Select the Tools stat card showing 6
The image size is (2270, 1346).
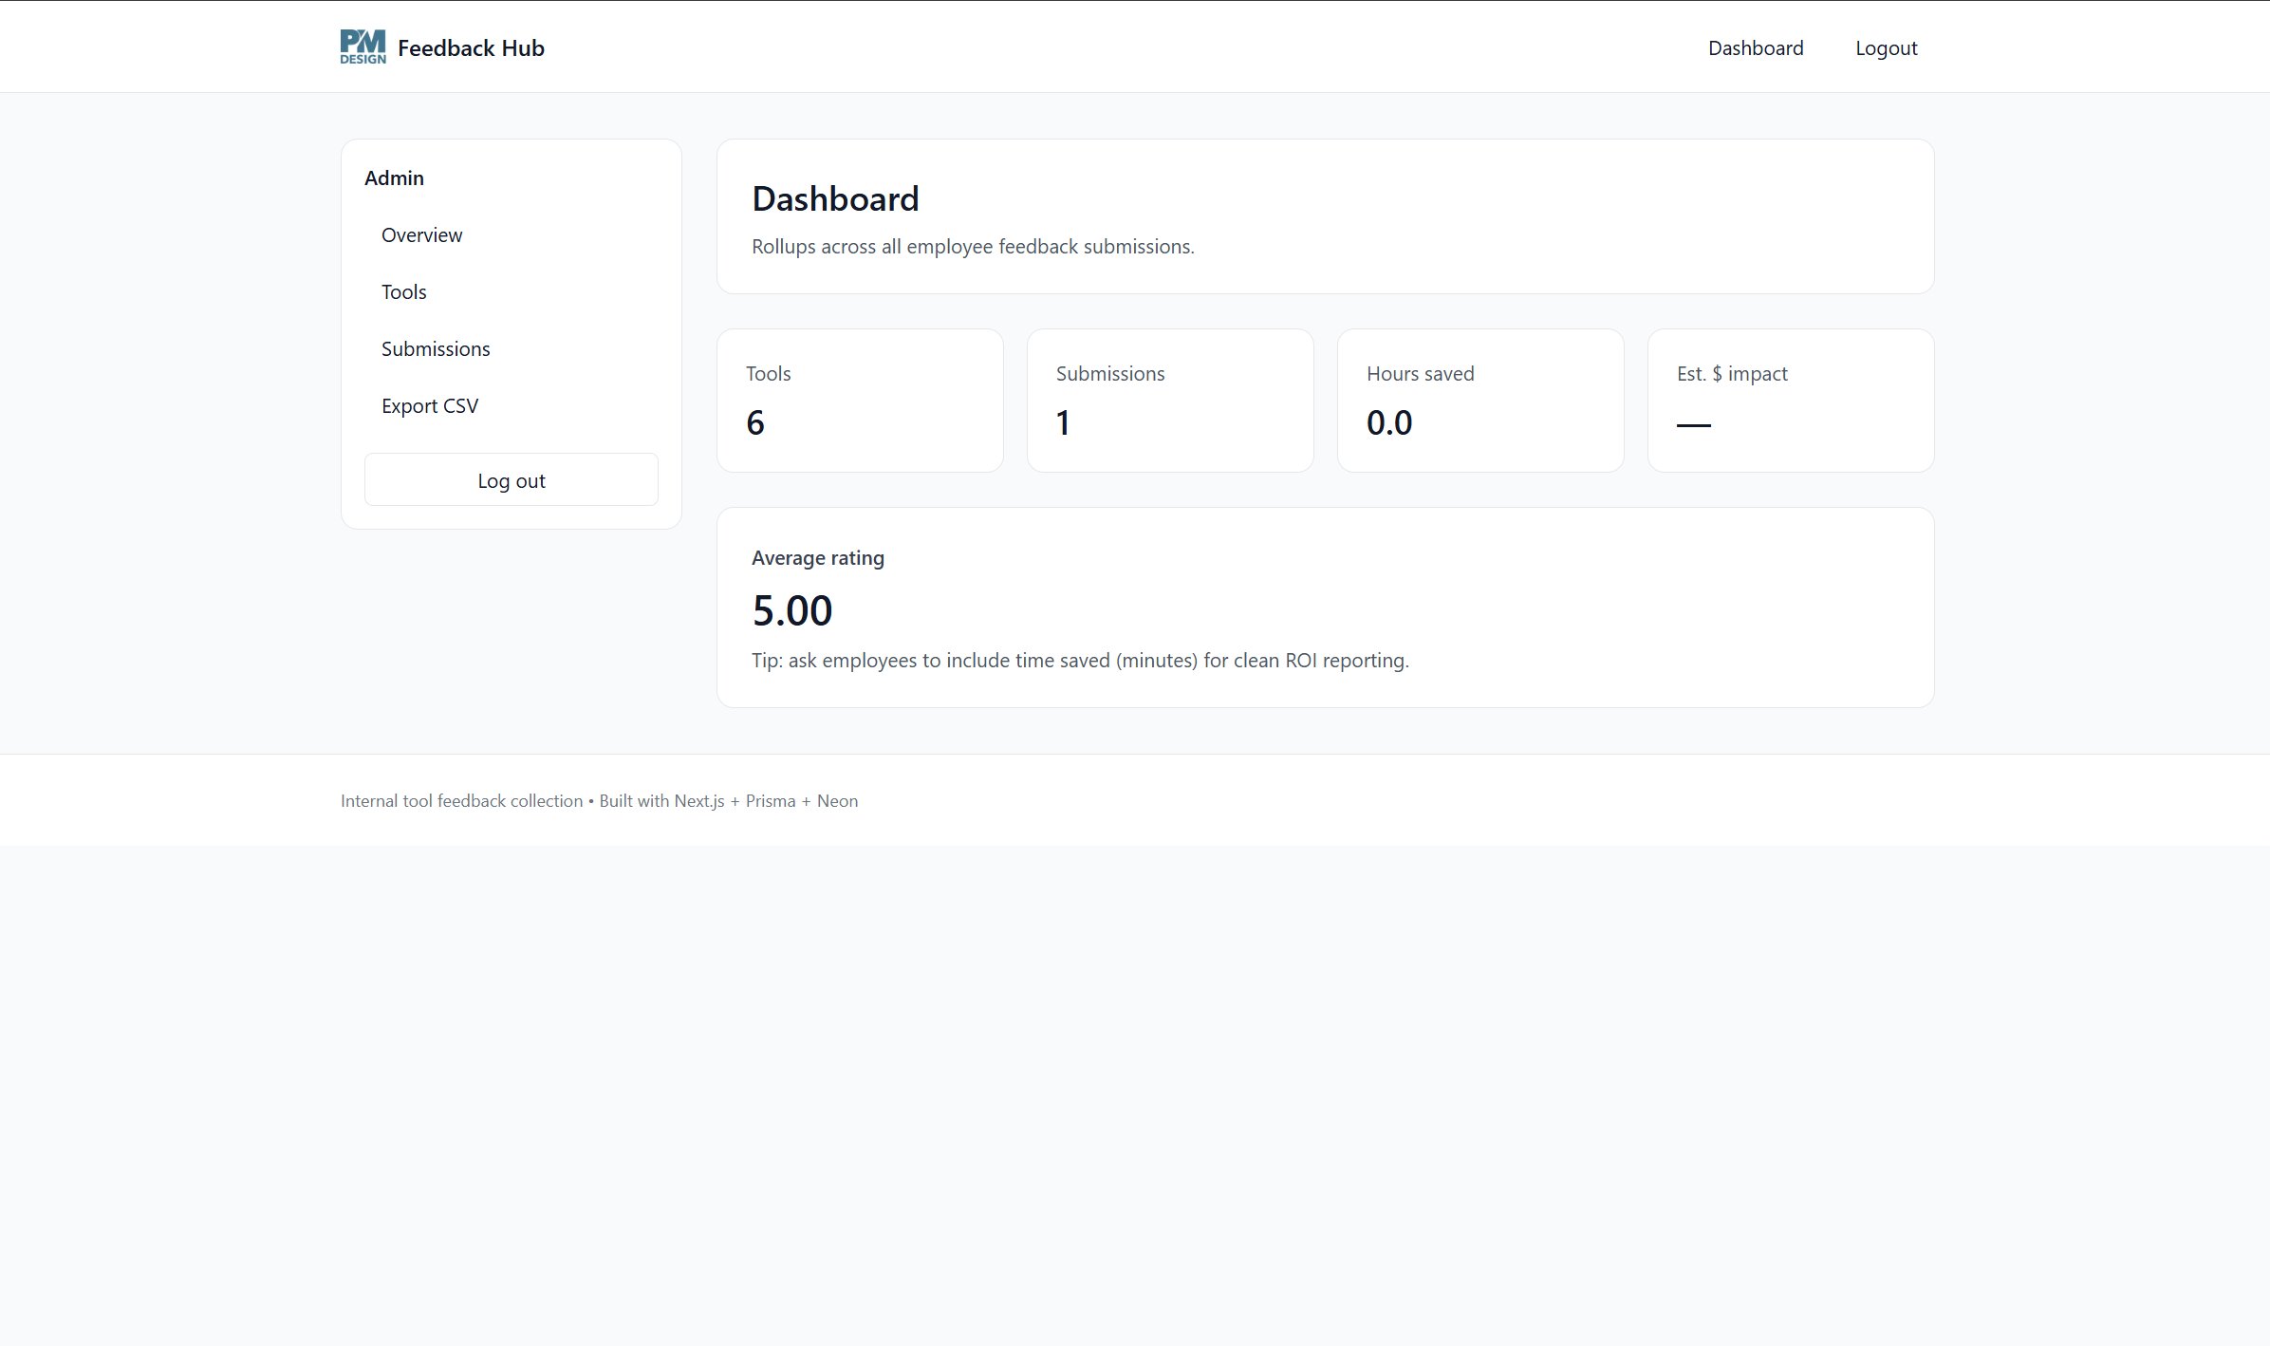click(859, 400)
